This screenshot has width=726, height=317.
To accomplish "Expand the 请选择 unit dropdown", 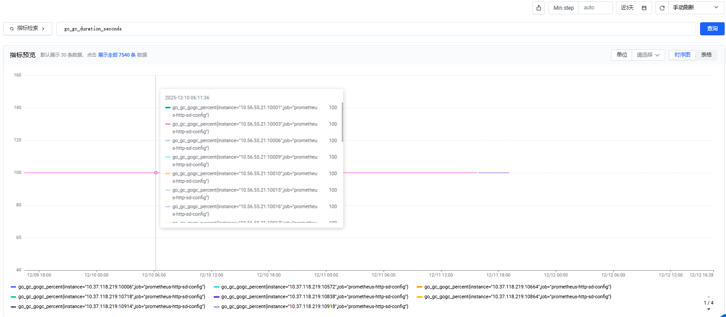I will [x=648, y=55].
